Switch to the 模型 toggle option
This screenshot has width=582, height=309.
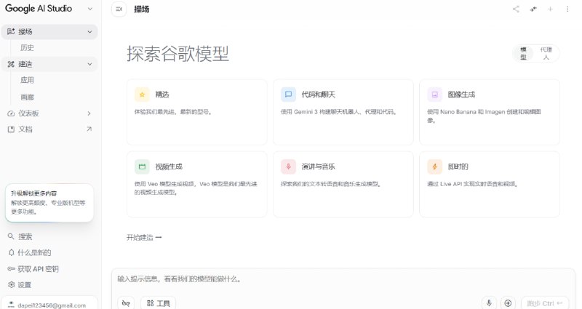point(523,53)
